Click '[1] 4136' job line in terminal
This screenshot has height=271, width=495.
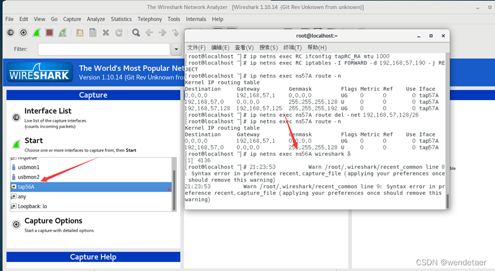197,160
